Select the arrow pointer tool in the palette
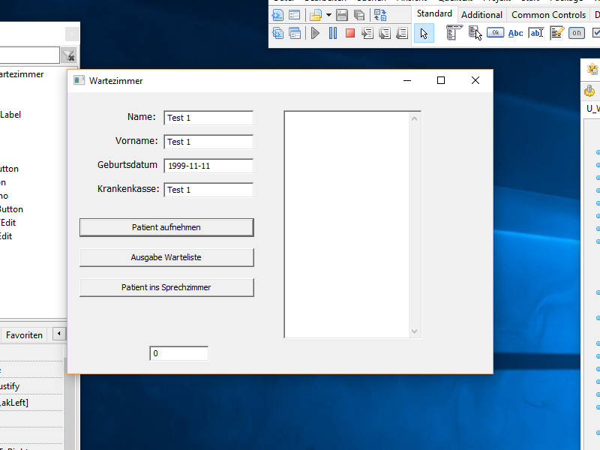Viewport: 600px width, 450px height. click(424, 33)
